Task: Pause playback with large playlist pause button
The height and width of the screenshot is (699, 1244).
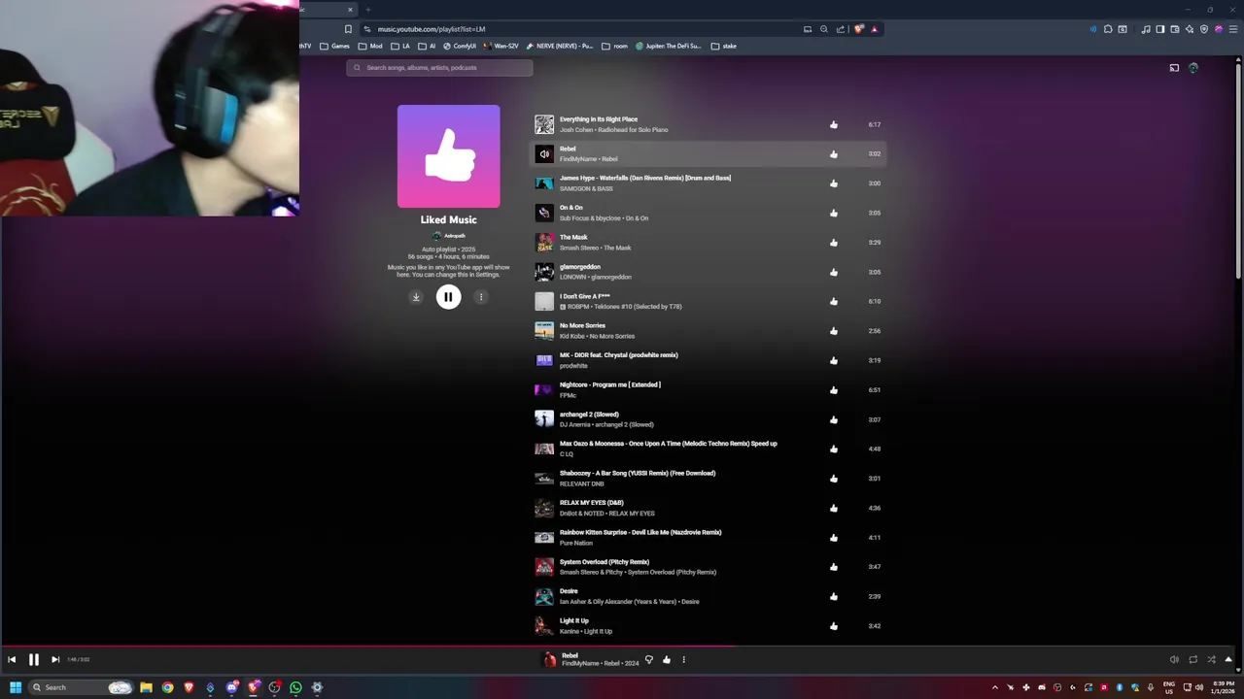Action: point(448,297)
